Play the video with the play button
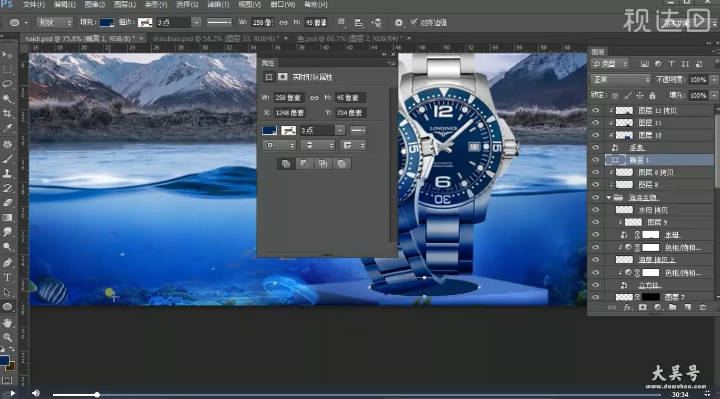This screenshot has height=399, width=720. [13, 393]
